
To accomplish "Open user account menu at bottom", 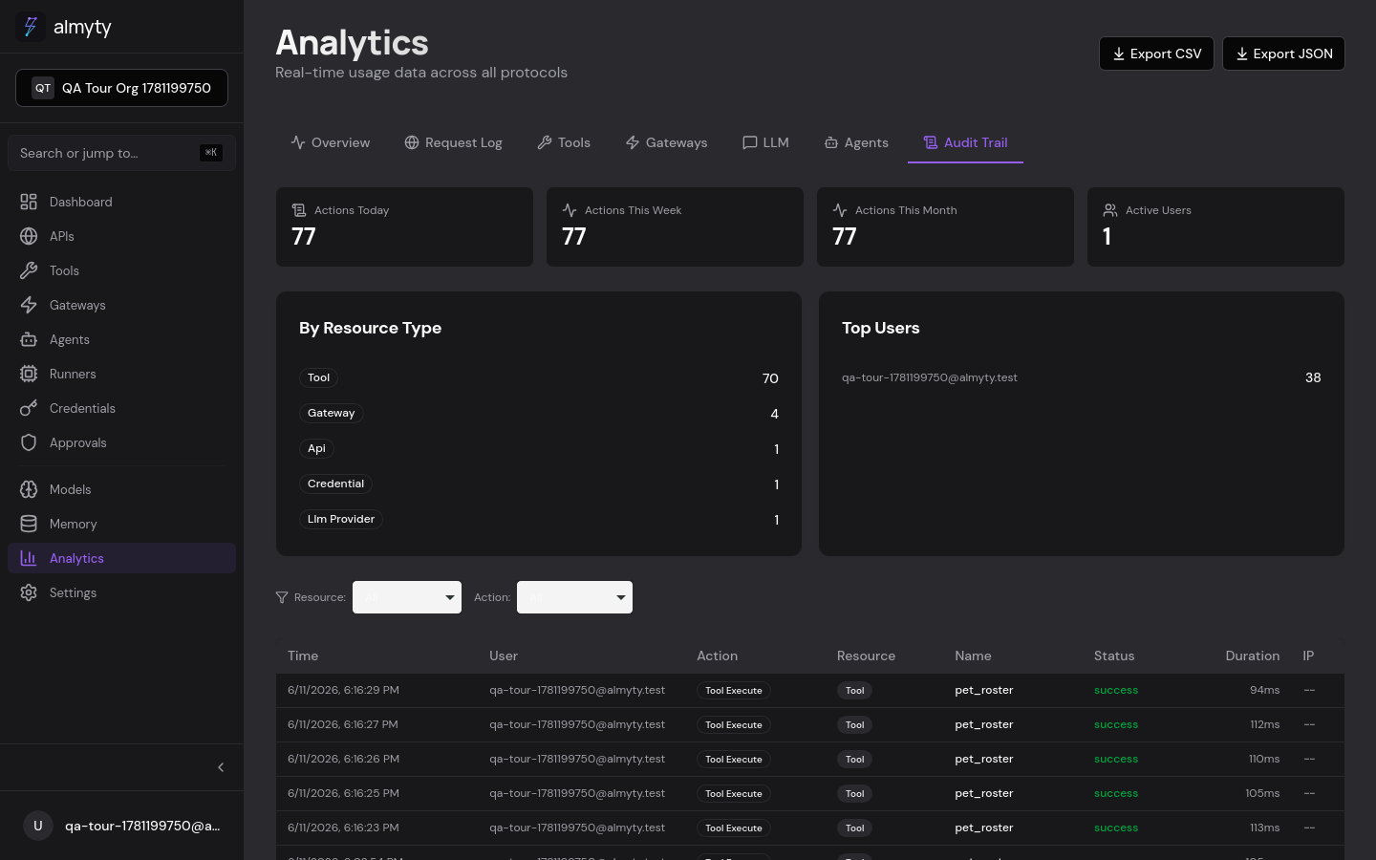I will pyautogui.click(x=121, y=826).
